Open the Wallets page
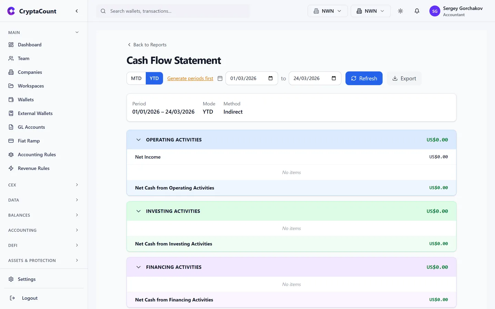 44,100
